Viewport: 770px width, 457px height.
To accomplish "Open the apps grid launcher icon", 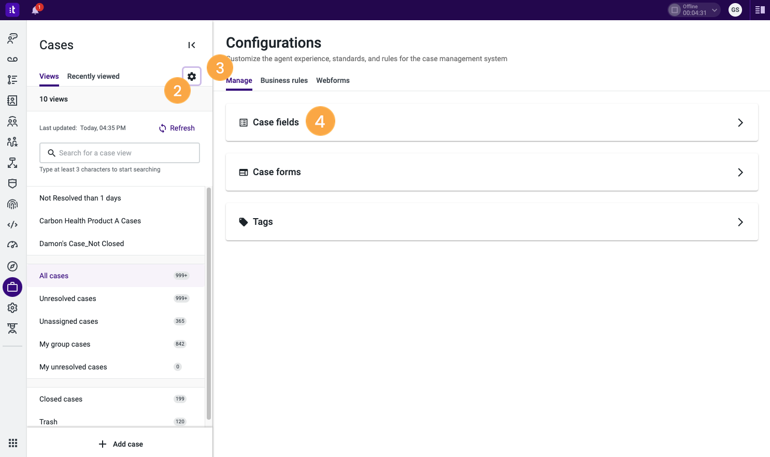I will click(13, 443).
